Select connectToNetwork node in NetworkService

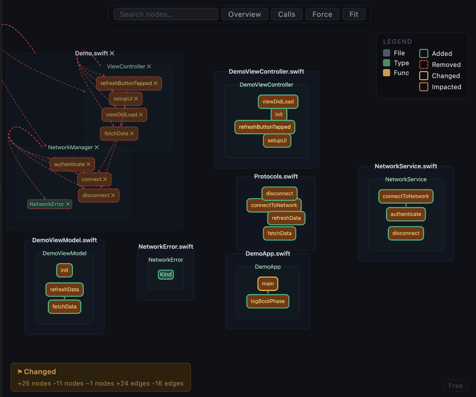(x=406, y=196)
